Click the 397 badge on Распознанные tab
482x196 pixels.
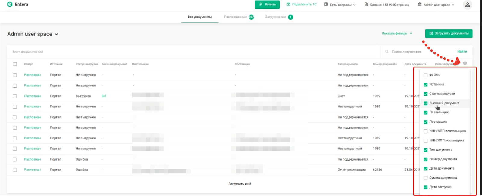[251, 17]
